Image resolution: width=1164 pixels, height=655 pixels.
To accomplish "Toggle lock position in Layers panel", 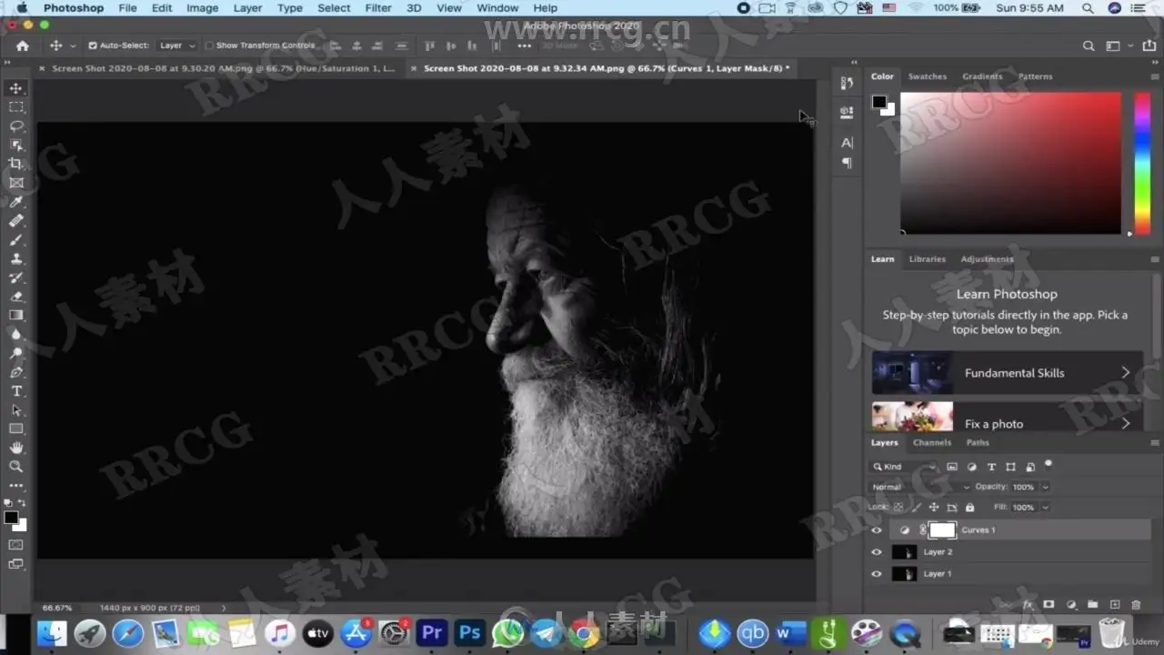I will (934, 507).
